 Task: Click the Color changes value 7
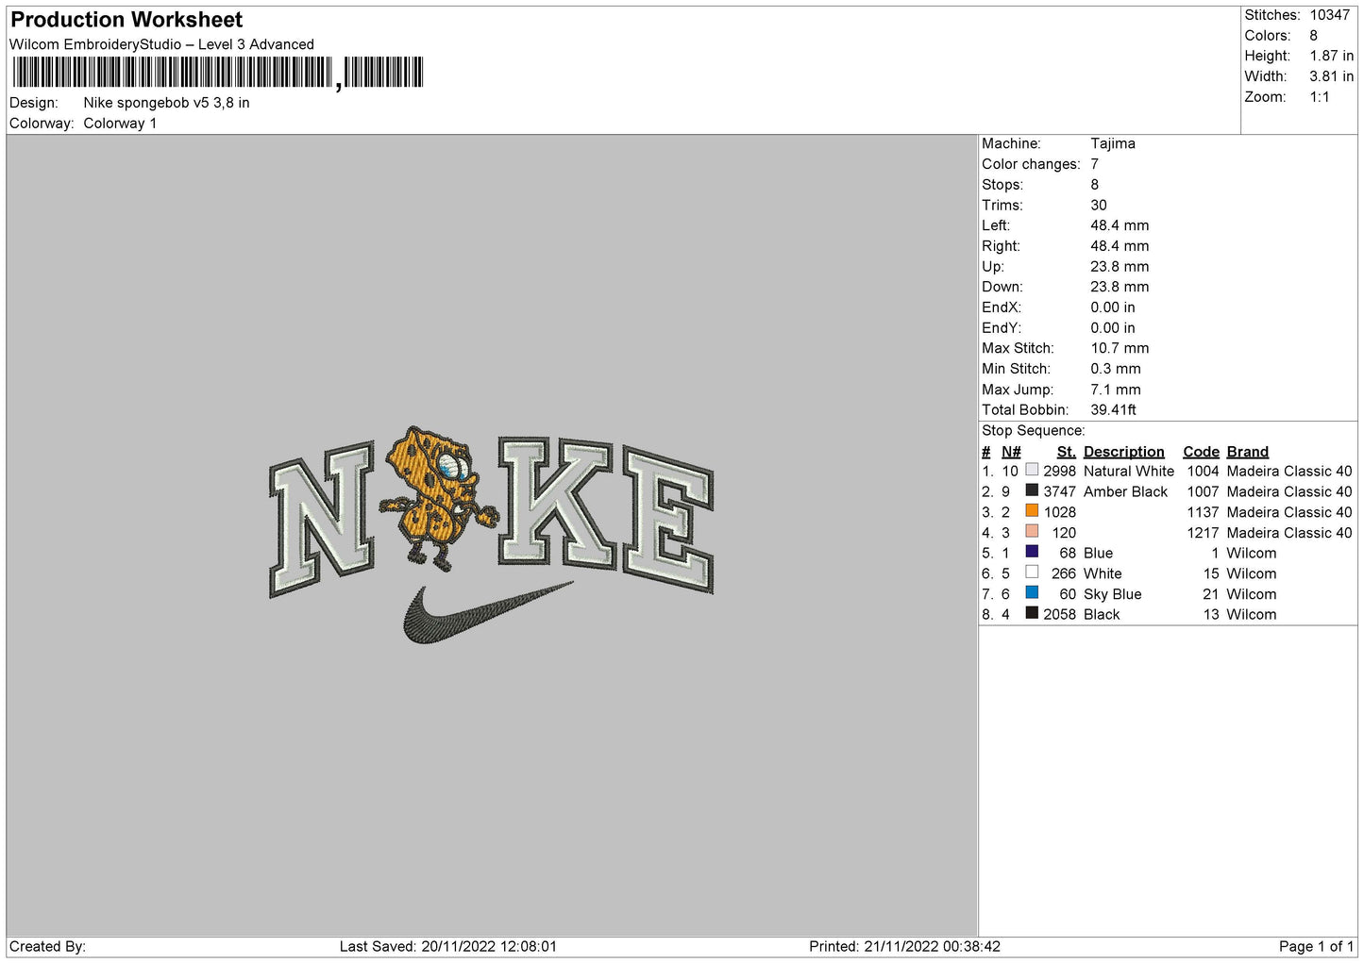[x=1094, y=164]
